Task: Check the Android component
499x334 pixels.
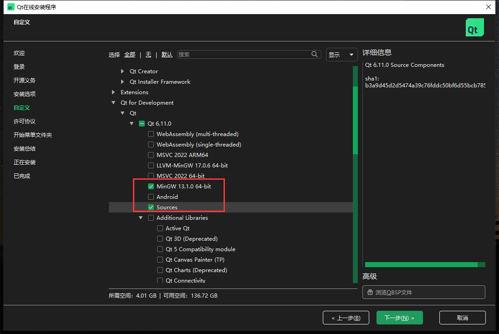Action: coord(151,197)
